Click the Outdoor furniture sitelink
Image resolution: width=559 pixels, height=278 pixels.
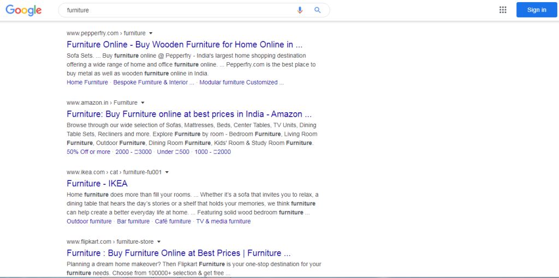pyautogui.click(x=89, y=221)
